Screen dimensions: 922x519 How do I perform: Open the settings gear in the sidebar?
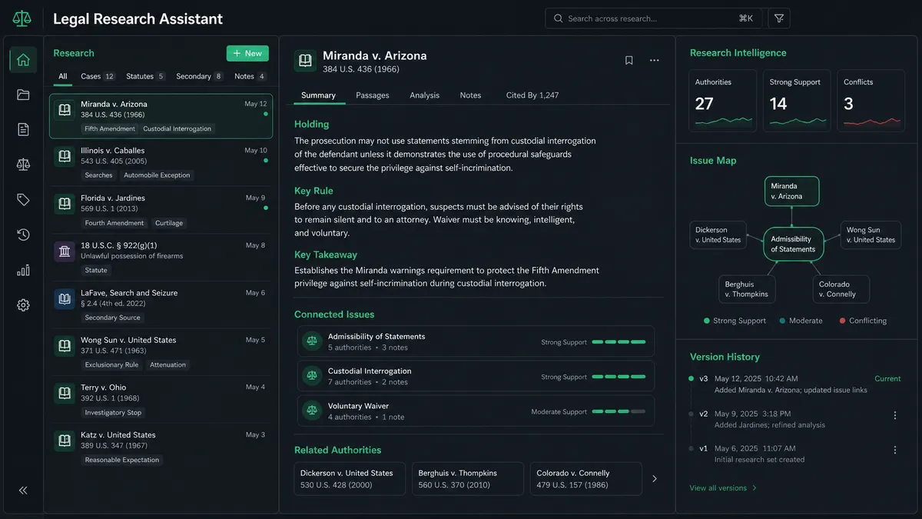[x=23, y=305]
